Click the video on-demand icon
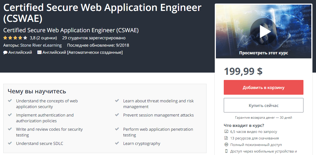 pyautogui.click(x=226, y=132)
